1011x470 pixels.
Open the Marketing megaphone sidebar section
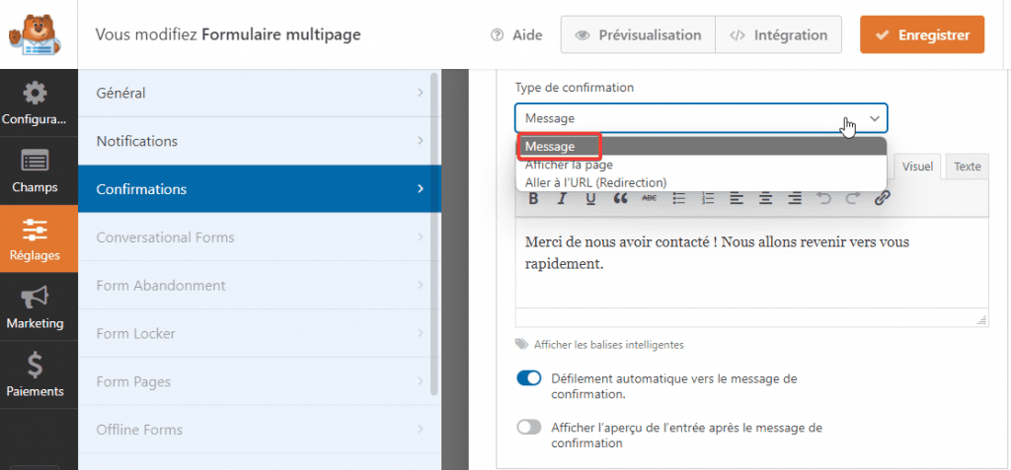coord(39,307)
